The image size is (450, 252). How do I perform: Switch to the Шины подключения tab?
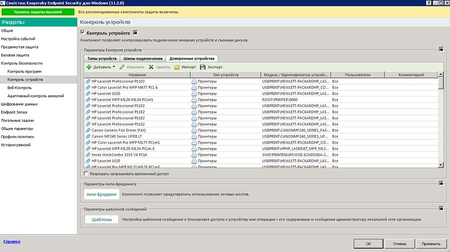(142, 59)
